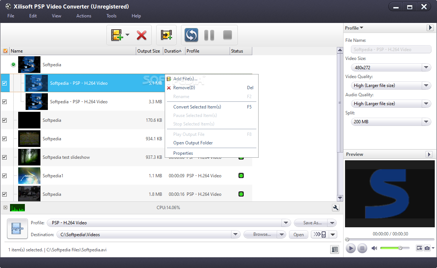The image size is (437, 268).
Task: Select Convert Selected Item(s) in context menu
Action: click(211, 107)
